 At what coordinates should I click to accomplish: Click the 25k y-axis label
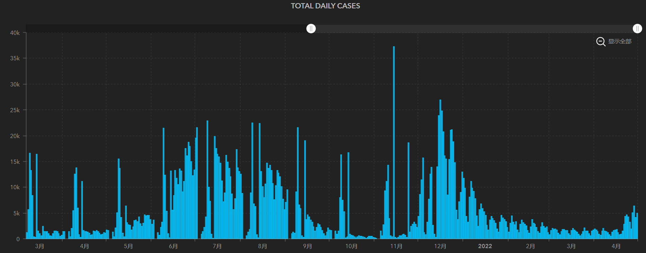pyautogui.click(x=15, y=110)
